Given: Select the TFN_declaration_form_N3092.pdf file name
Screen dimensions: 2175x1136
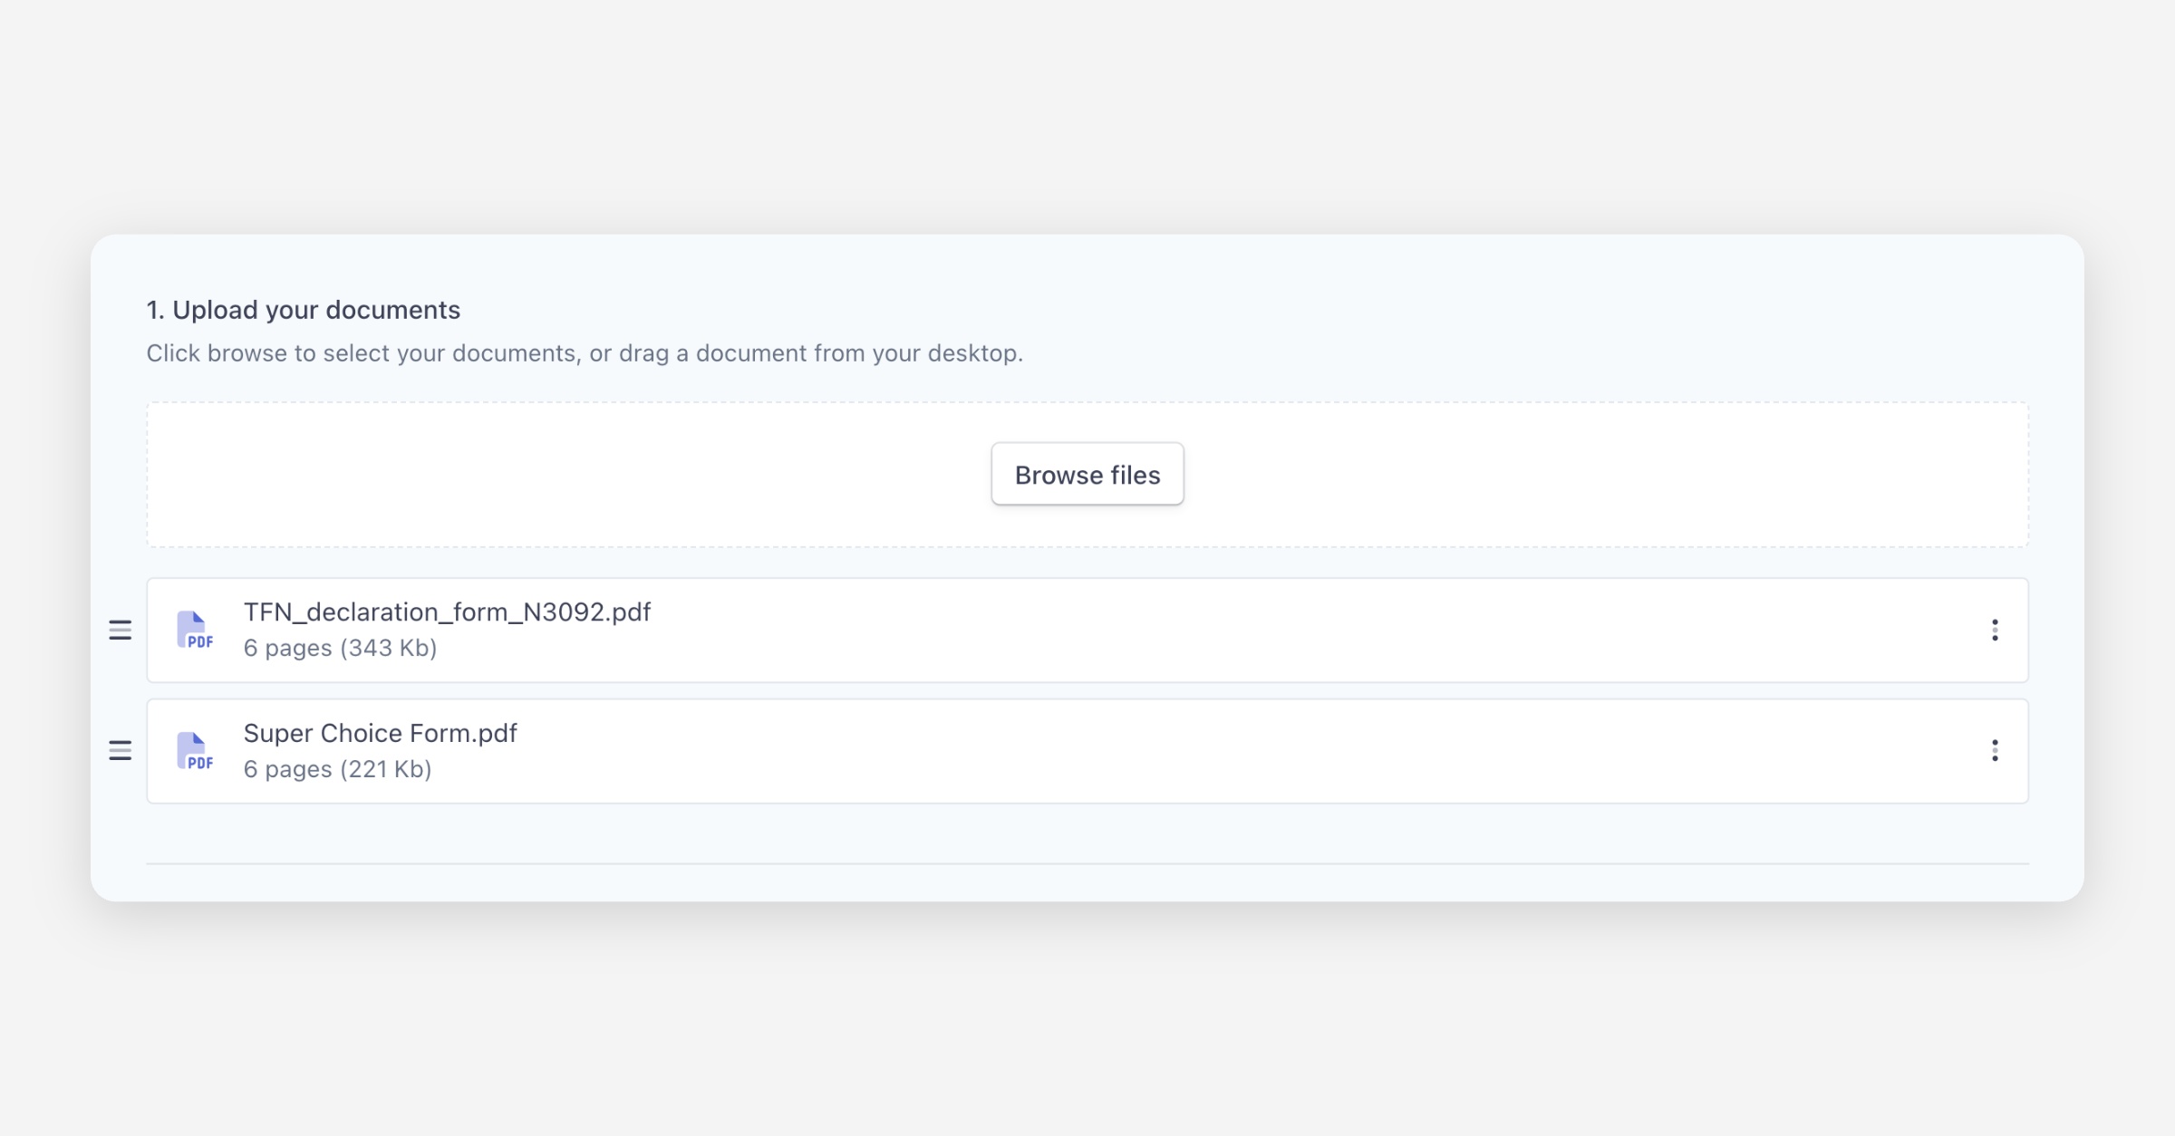Looking at the screenshot, I should click(447, 612).
